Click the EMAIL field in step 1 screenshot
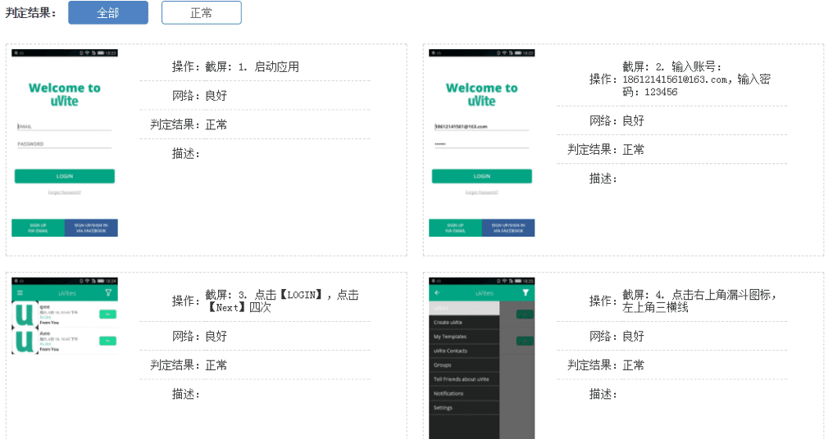833x439 pixels. point(64,126)
